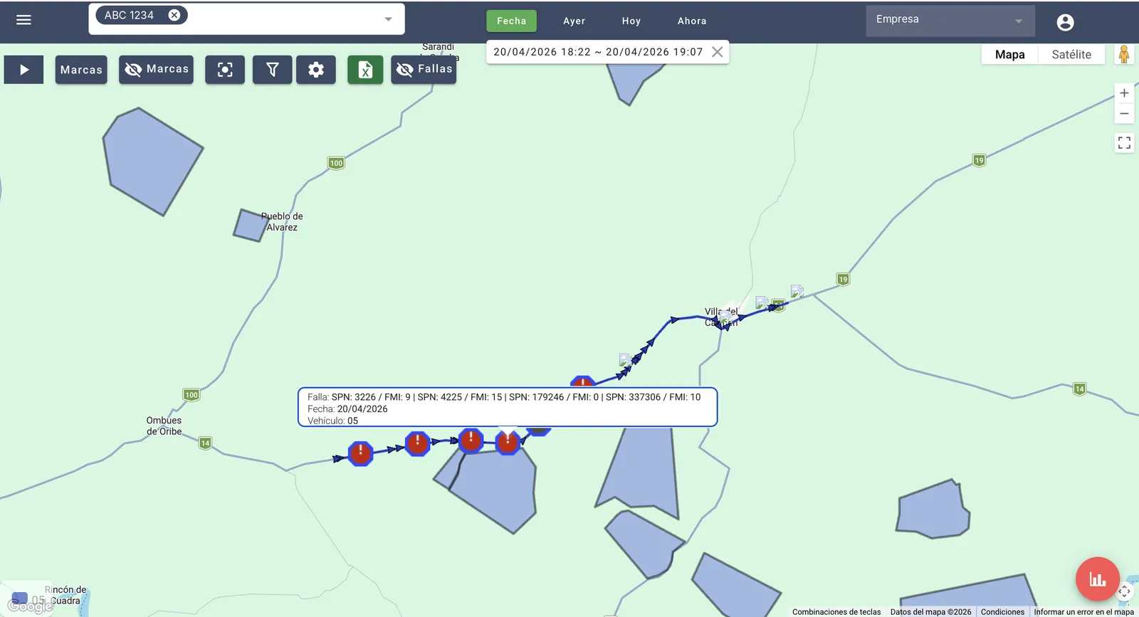This screenshot has width=1139, height=617.
Task: Switch to Mapa view
Action: pos(1009,55)
